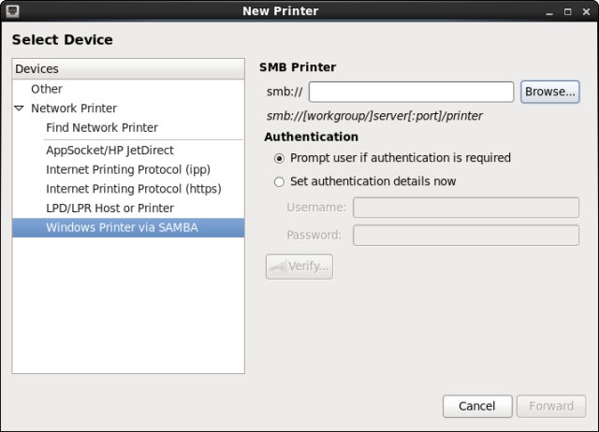Click the Forward button
The height and width of the screenshot is (432, 599).
pyautogui.click(x=551, y=406)
